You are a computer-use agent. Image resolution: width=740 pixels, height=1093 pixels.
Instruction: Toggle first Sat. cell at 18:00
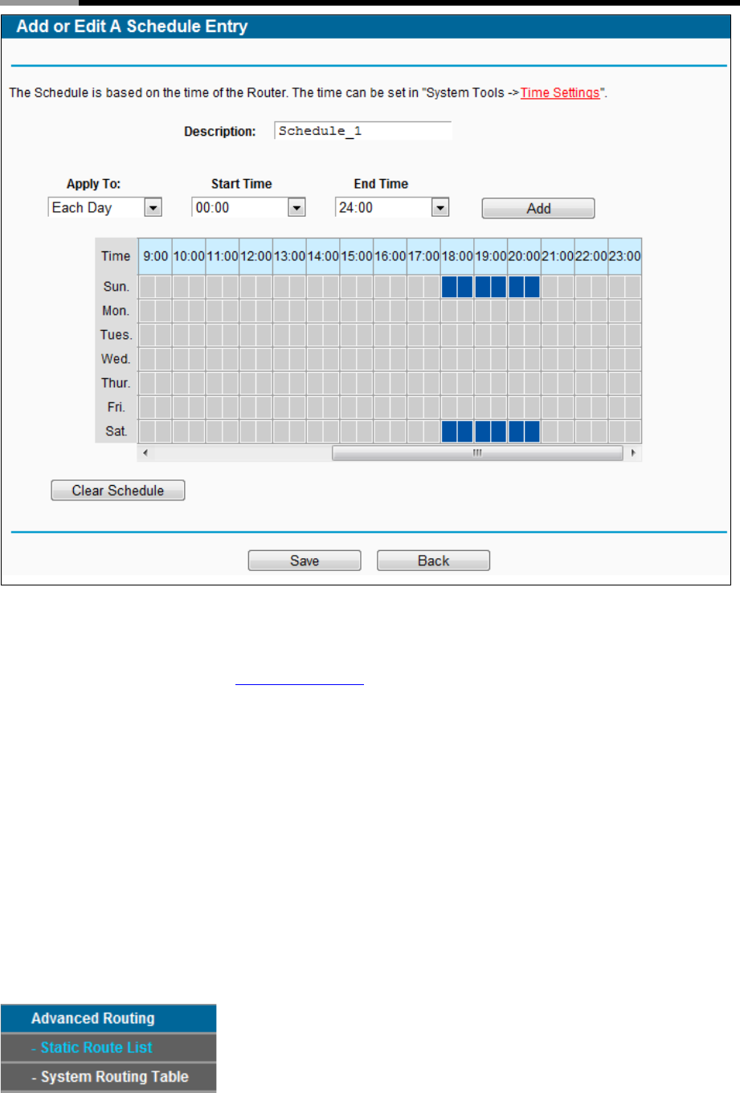pyautogui.click(x=448, y=431)
